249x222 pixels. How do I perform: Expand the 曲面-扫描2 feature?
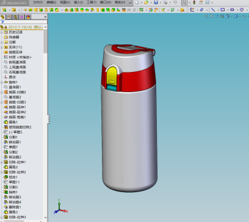click(2, 92)
